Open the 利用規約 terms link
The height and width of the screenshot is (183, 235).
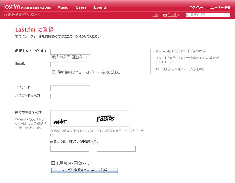(x=64, y=163)
